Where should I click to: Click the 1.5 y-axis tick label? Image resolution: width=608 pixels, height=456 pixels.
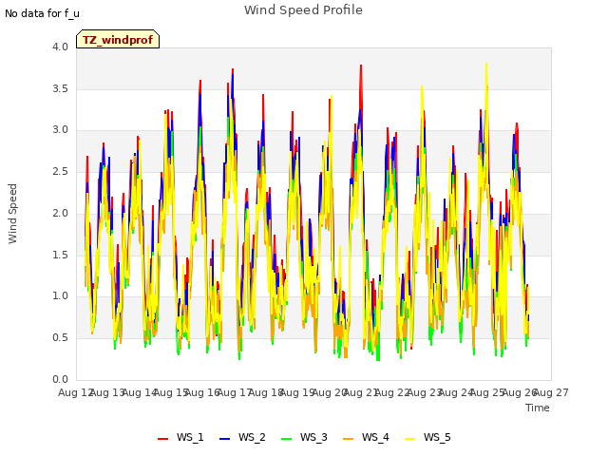(x=60, y=255)
